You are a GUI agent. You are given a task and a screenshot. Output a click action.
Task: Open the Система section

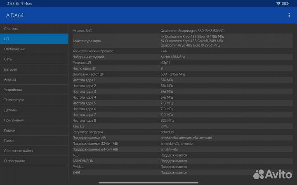(x=34, y=29)
